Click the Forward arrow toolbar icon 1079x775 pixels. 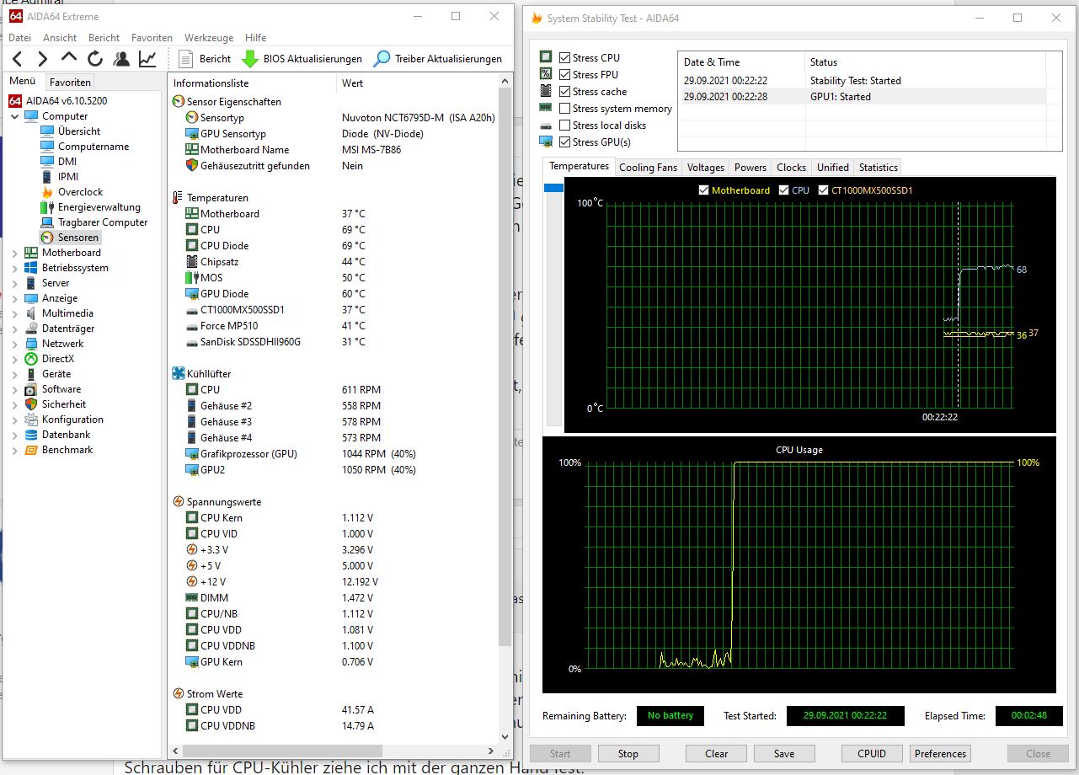coord(43,59)
